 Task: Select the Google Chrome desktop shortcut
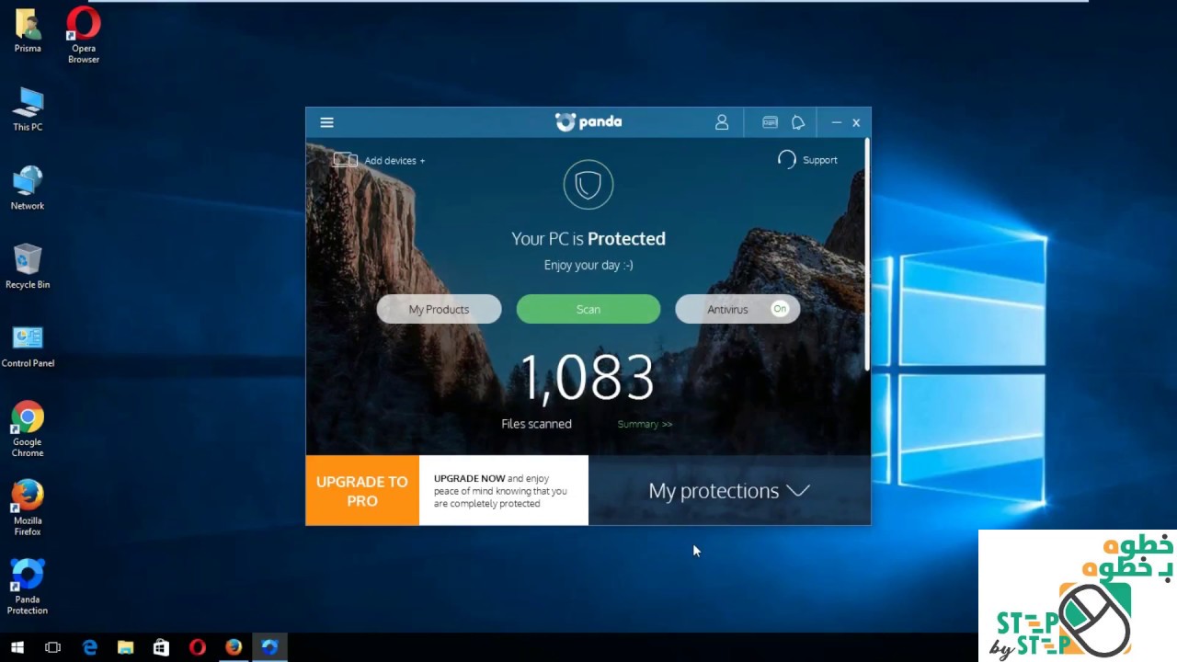[x=28, y=429]
